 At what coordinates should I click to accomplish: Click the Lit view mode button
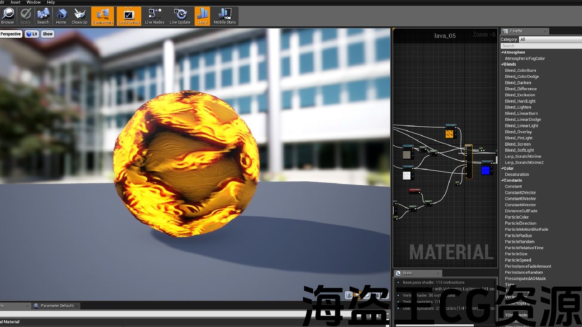coord(32,34)
